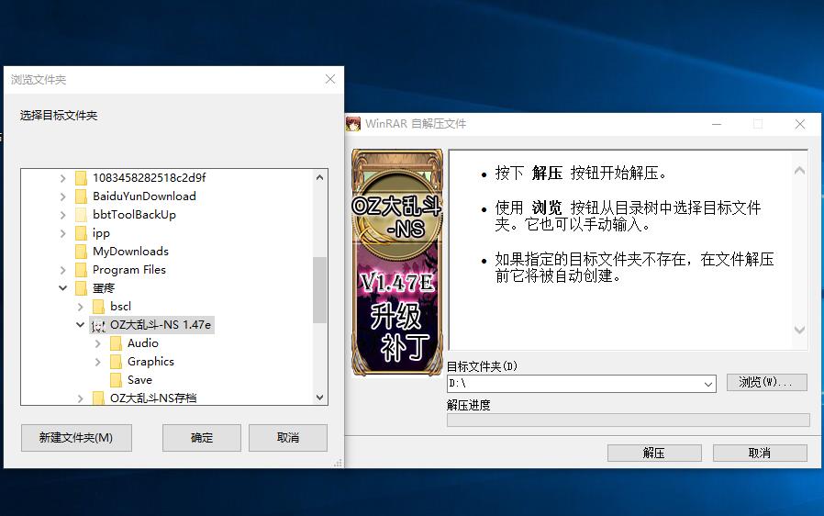Select the Save folder icon

coord(116,380)
